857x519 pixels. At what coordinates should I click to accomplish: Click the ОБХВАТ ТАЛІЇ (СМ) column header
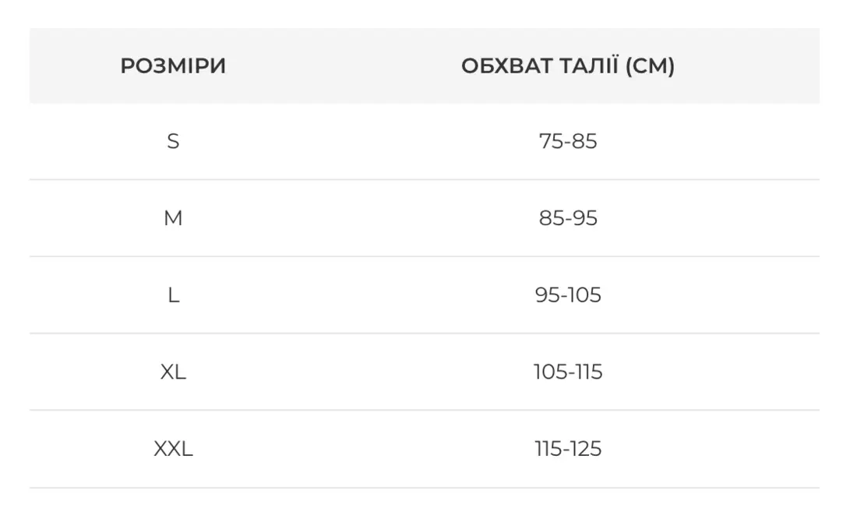pos(567,66)
